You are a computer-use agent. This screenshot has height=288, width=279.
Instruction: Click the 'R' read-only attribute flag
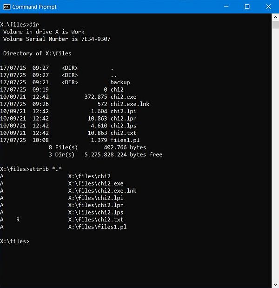18,220
